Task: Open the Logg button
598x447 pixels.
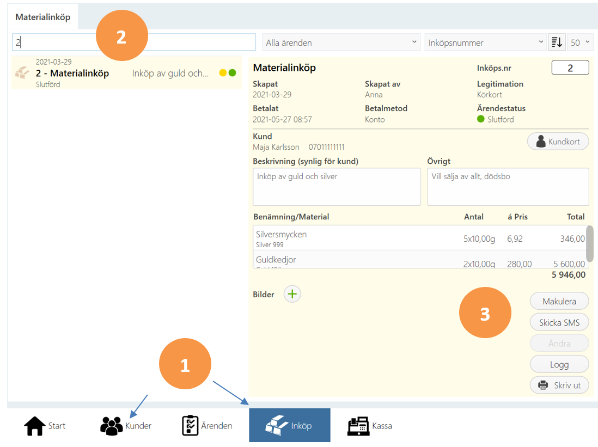Action: (x=559, y=365)
